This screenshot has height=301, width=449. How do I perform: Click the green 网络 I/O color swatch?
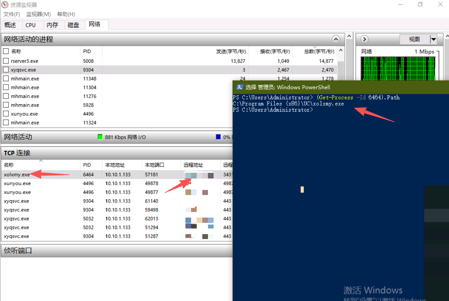[100, 137]
